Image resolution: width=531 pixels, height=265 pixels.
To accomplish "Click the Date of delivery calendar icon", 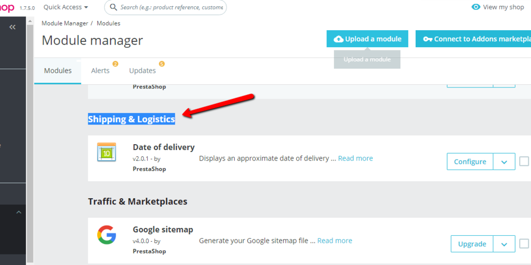I will [106, 152].
